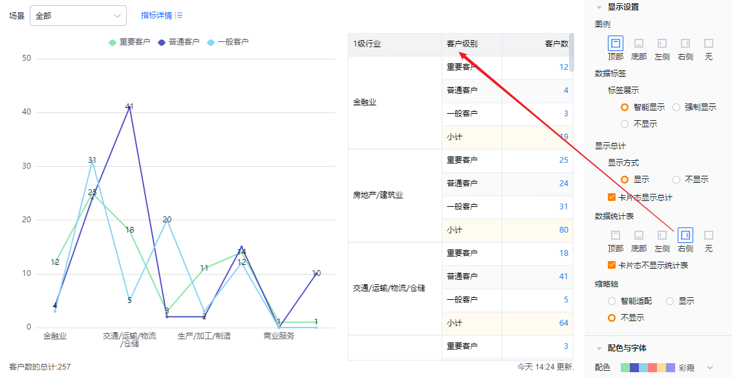This screenshot has height=378, width=732.
Task: Place data statistics table on left
Action: (x=662, y=235)
